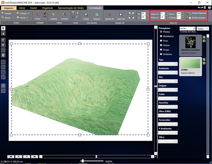Choose the Pisos radio option
212x164 pixels.
161,41
